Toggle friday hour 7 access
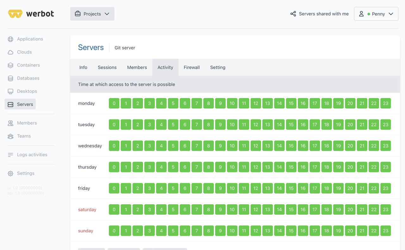This screenshot has height=250, width=405. coord(197,188)
